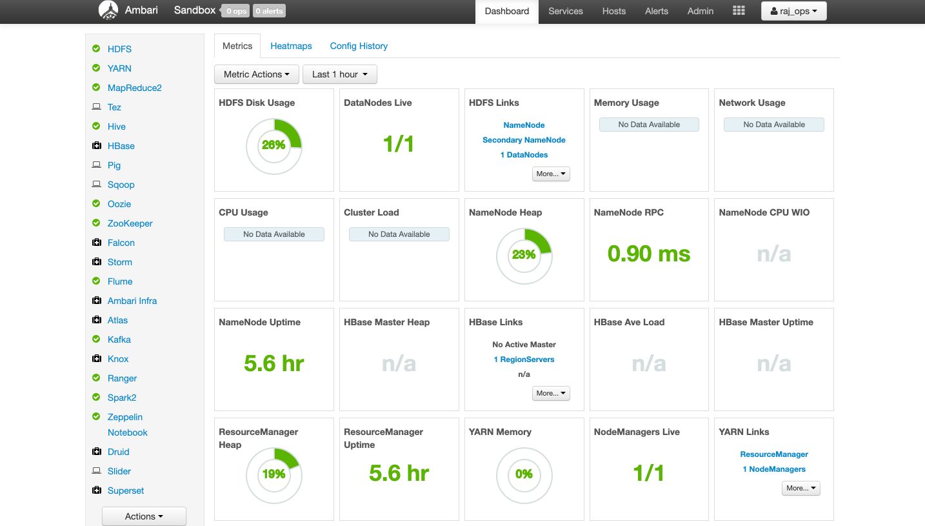Screen dimensions: 925x526
Task: Click the Ambari logo icon
Action: 108,10
